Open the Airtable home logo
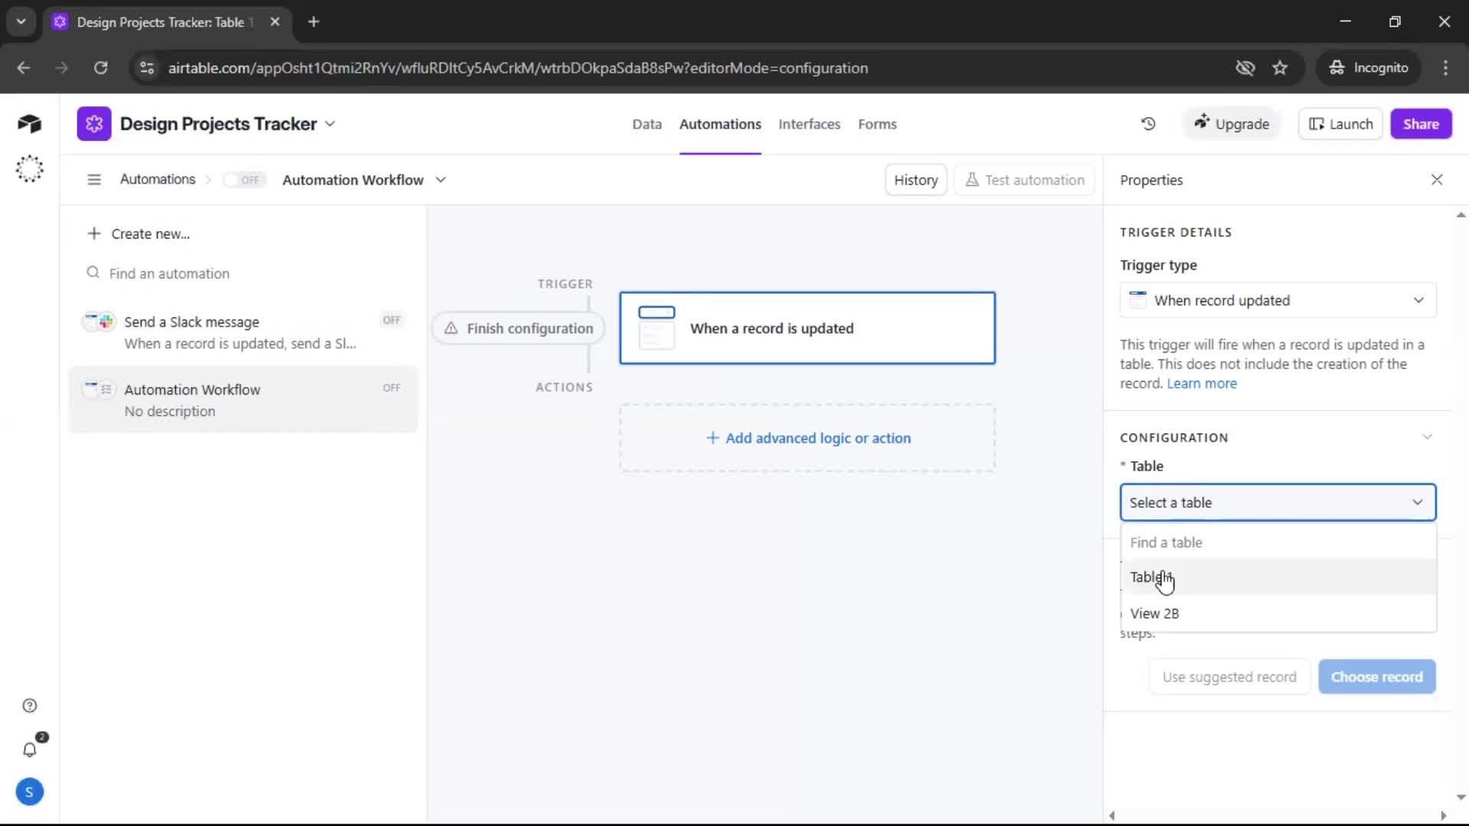This screenshot has width=1469, height=826. point(29,123)
